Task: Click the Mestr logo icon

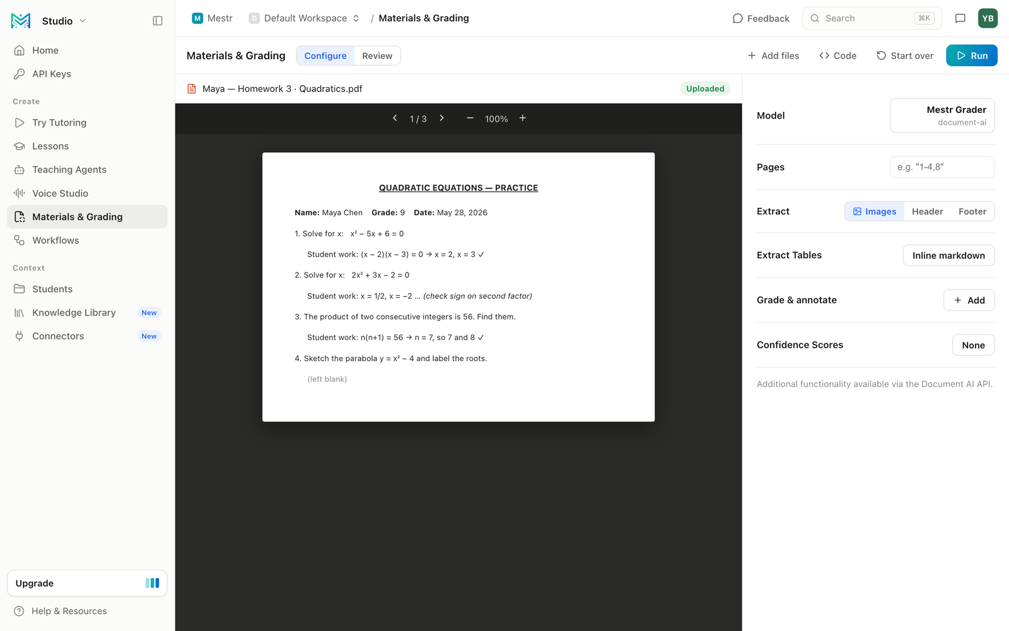Action: tap(21, 21)
